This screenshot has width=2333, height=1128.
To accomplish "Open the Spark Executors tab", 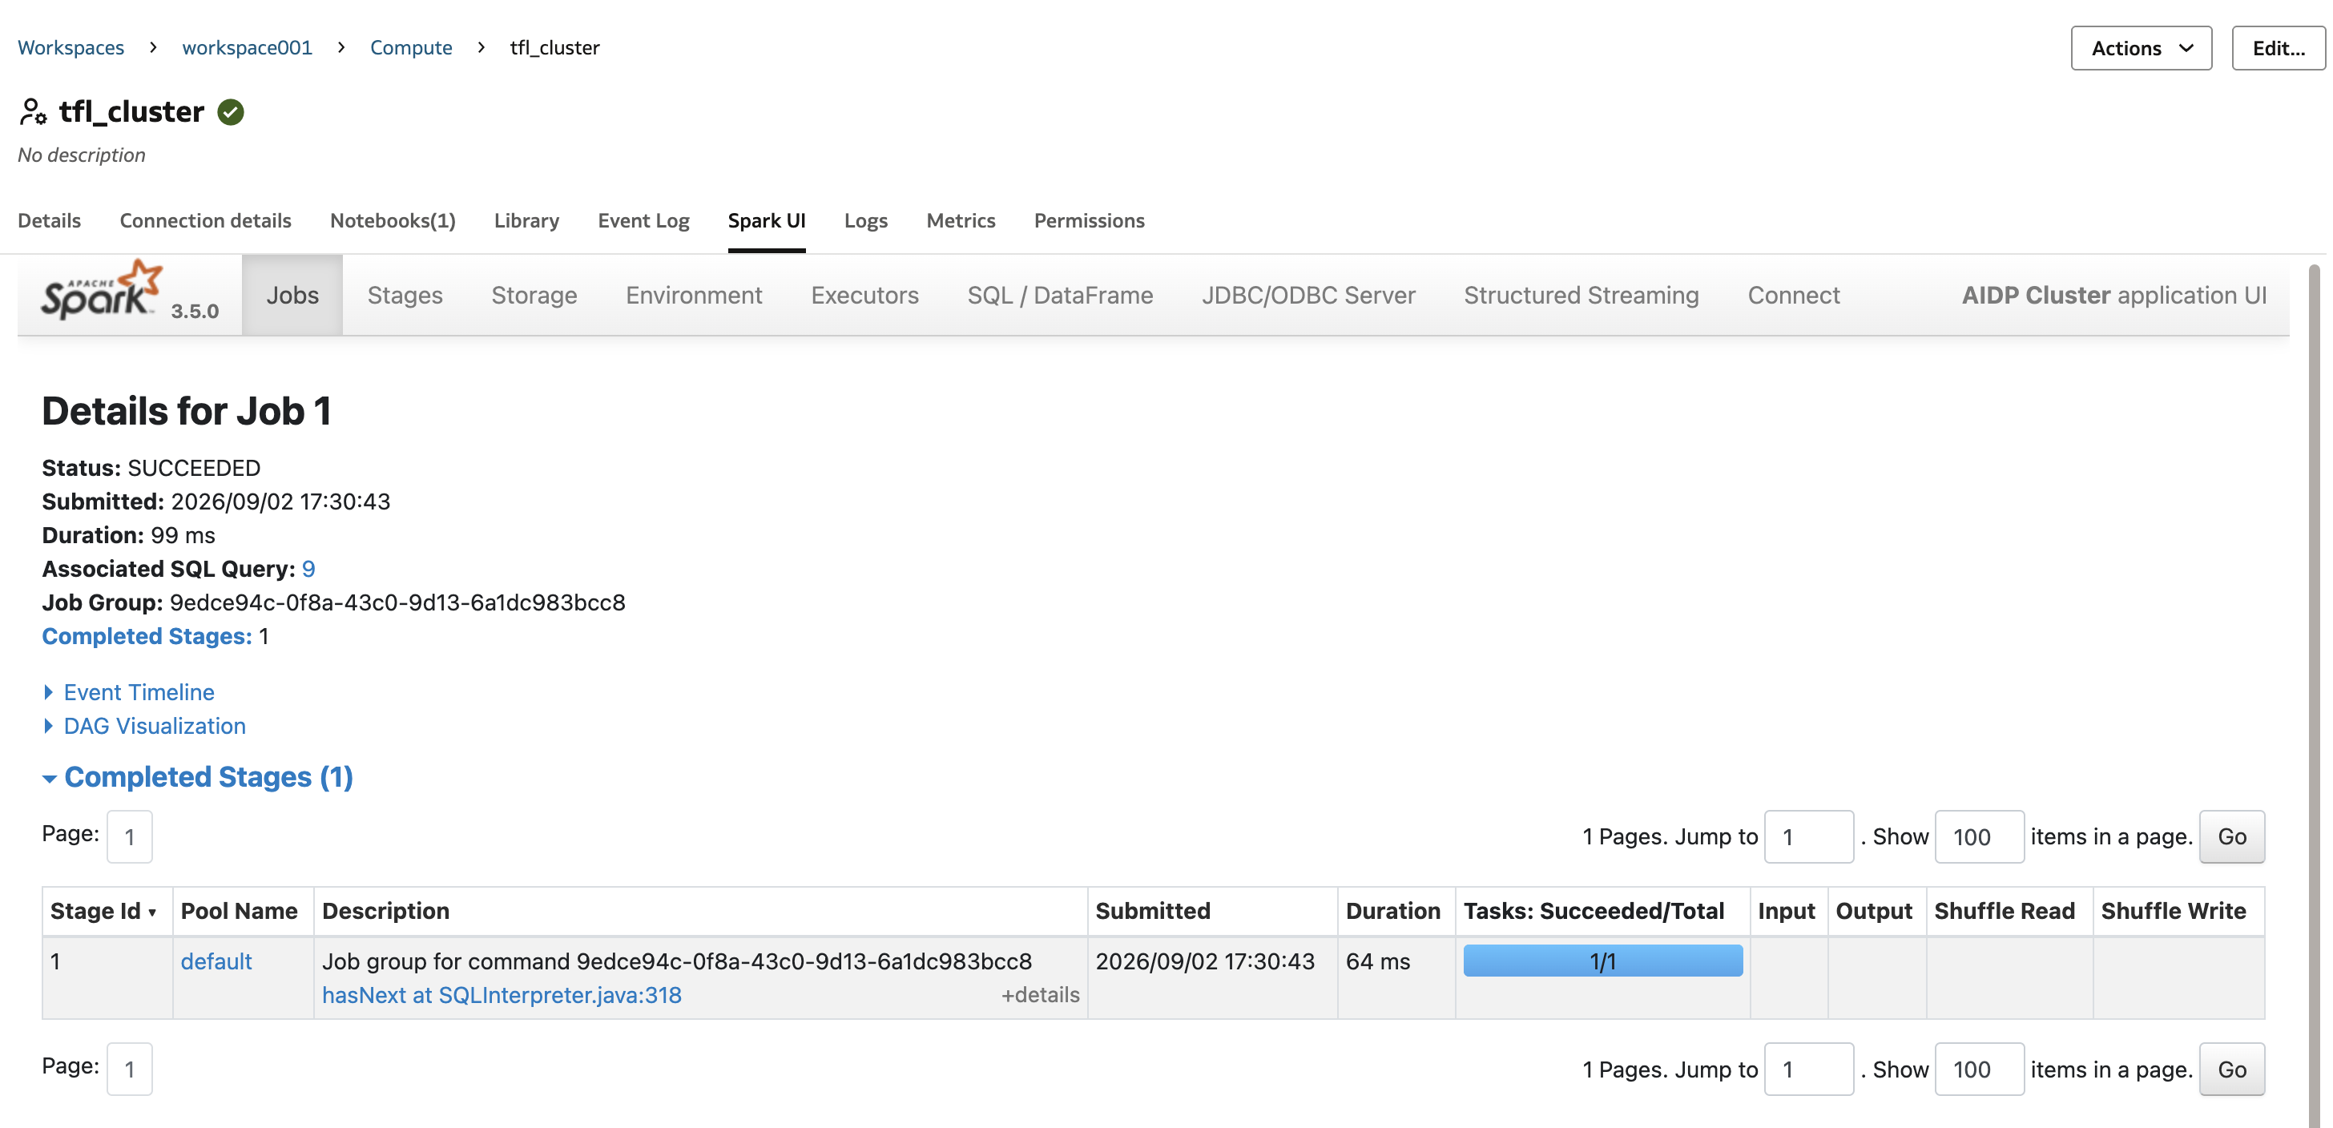I will click(865, 295).
